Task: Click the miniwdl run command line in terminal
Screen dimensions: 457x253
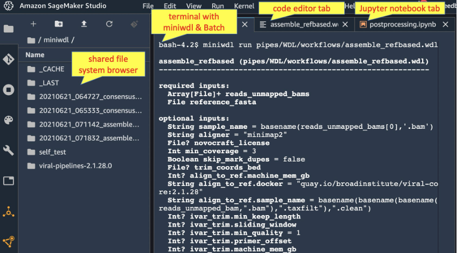Action: pos(298,45)
